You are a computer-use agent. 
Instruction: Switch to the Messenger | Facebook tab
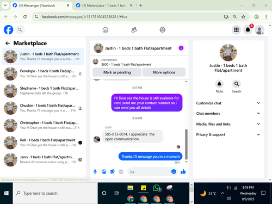[x=41, y=5]
